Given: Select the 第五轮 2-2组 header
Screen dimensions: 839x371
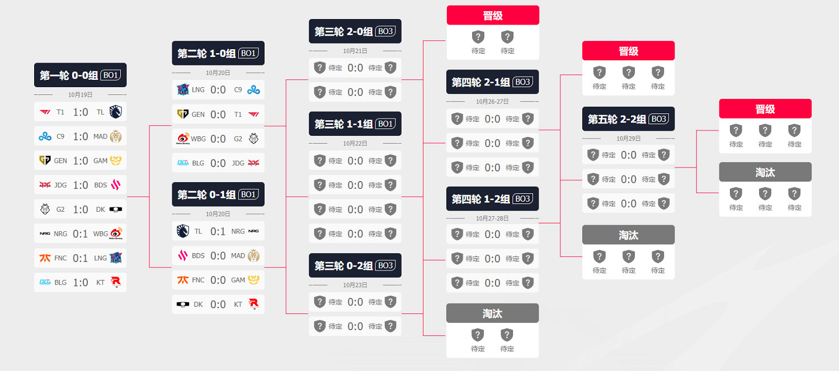Looking at the screenshot, I should point(628,119).
